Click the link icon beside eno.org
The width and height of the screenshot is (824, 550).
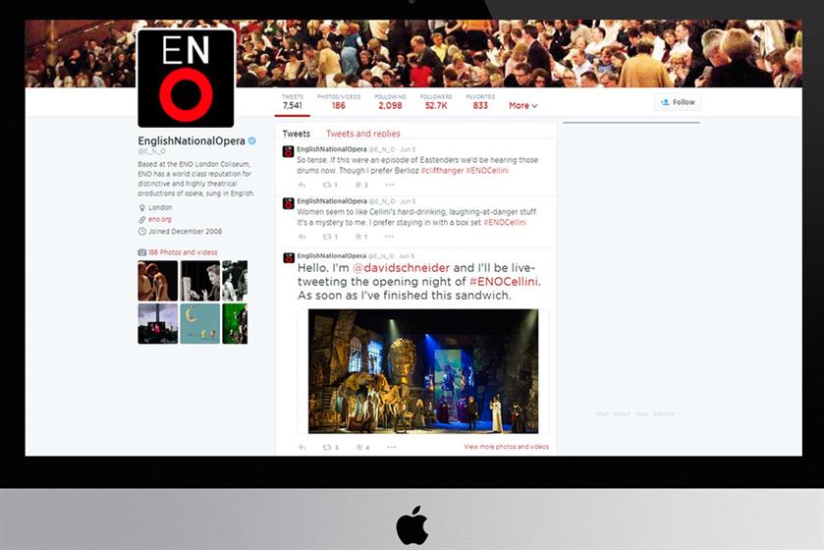point(141,220)
